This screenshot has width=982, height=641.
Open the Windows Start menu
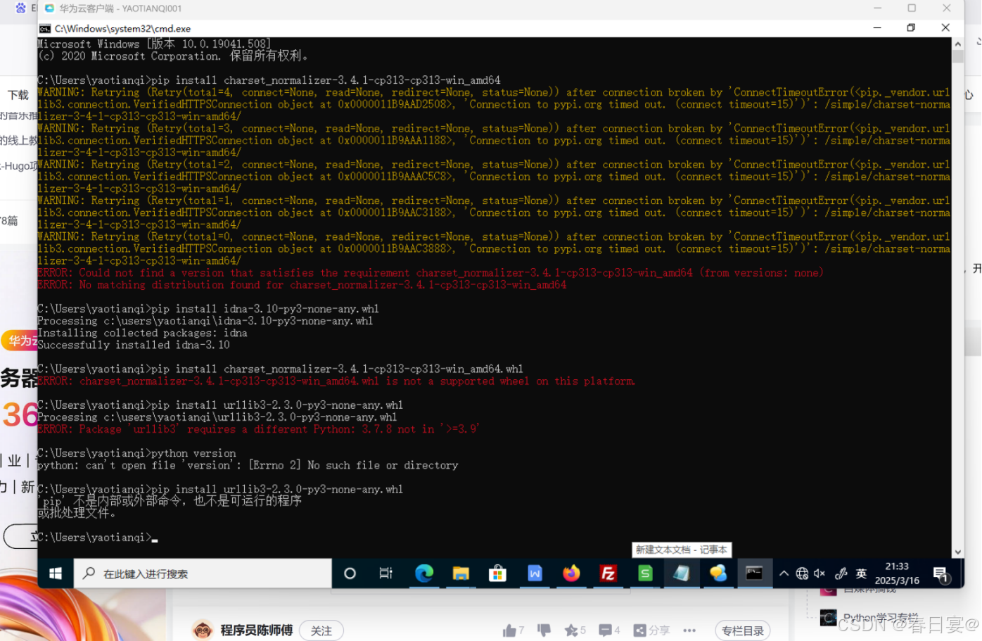pos(55,573)
